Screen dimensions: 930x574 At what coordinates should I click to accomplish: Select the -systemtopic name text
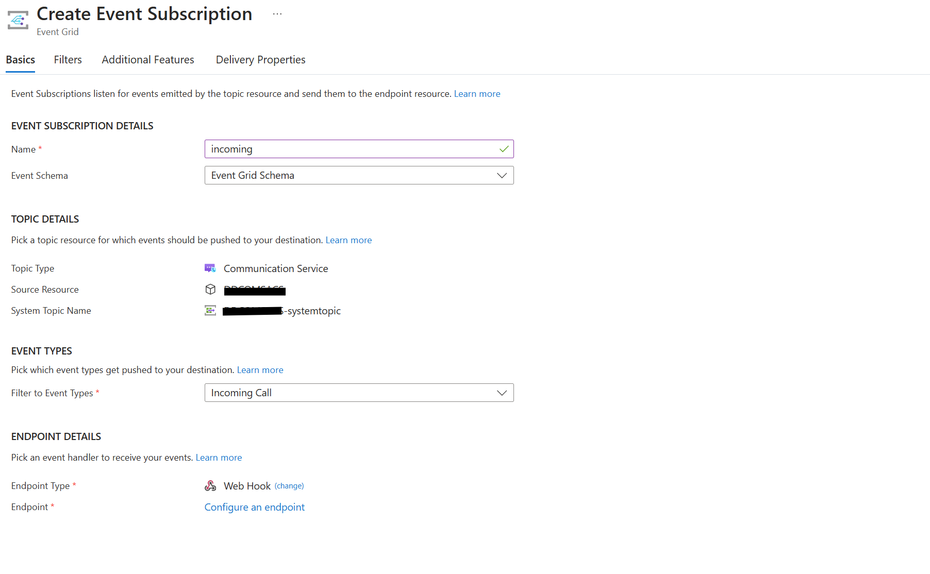click(x=313, y=311)
